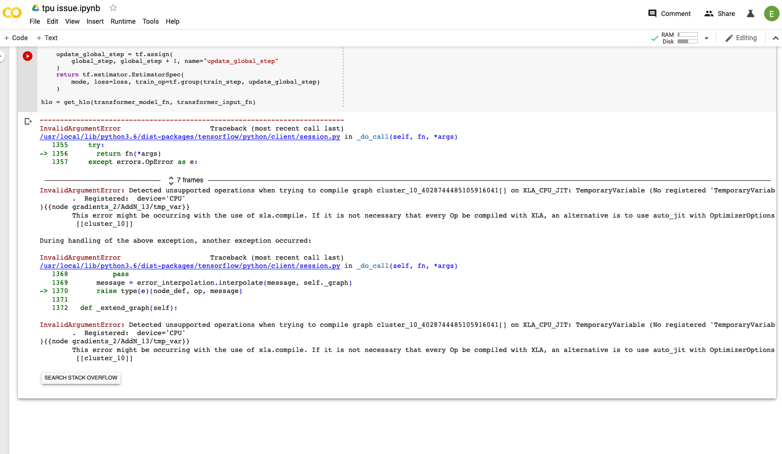Rename the notebook by clicking its title

[x=71, y=8]
